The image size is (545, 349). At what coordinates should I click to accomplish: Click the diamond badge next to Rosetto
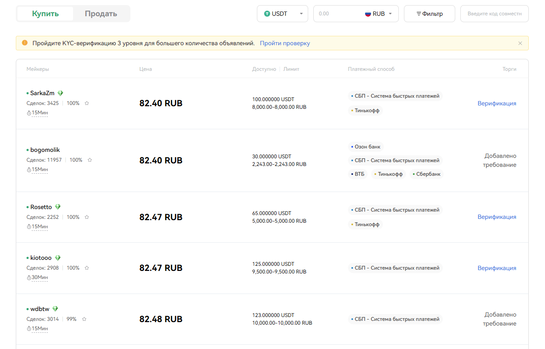[58, 207]
